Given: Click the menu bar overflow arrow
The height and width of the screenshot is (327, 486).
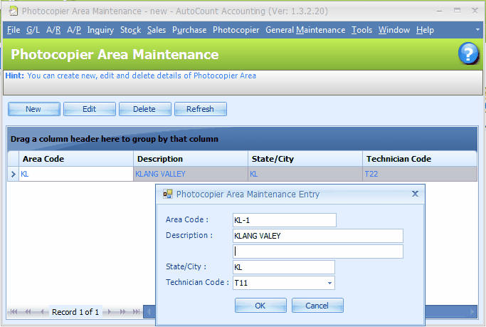Looking at the screenshot, I should point(477,30).
